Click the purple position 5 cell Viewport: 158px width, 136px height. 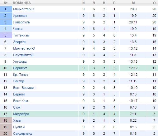coord(6,35)
